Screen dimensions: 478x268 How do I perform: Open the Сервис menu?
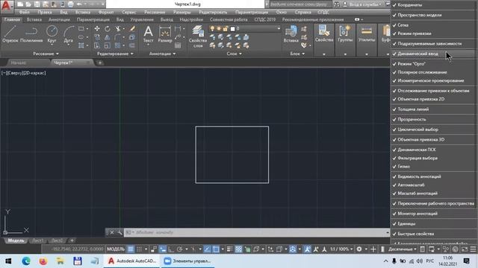pos(128,13)
